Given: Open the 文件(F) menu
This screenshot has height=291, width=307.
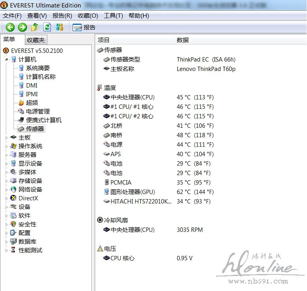Looking at the screenshot, I should pyautogui.click(x=12, y=16).
